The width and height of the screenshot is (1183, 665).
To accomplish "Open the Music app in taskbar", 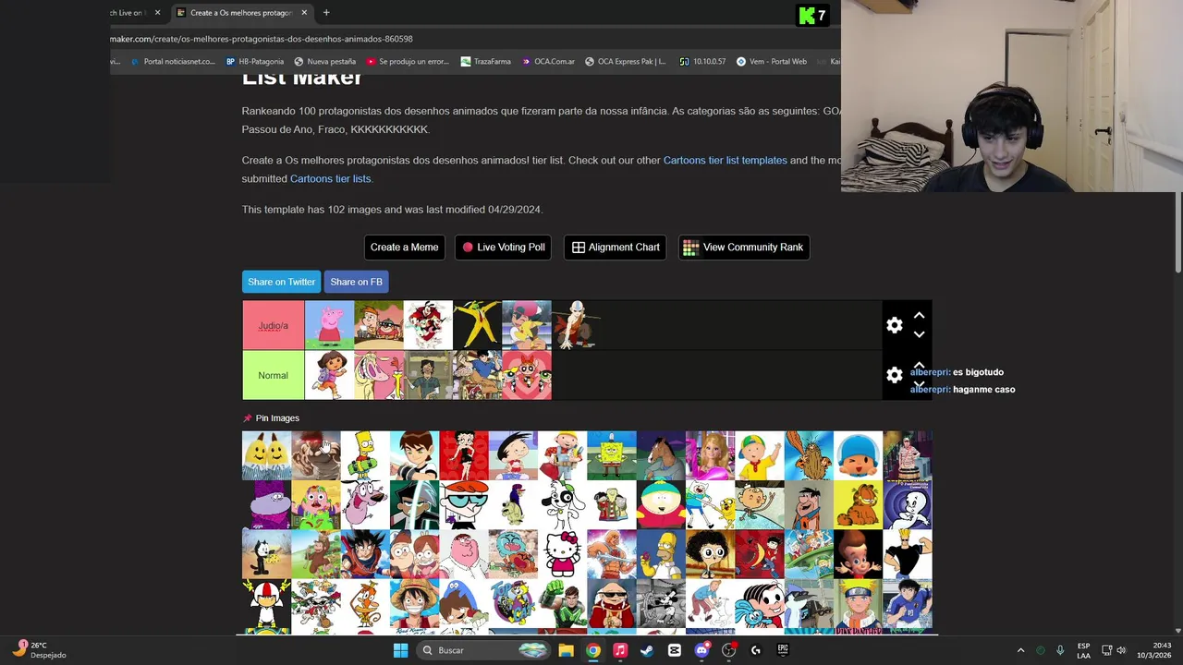I will click(620, 650).
